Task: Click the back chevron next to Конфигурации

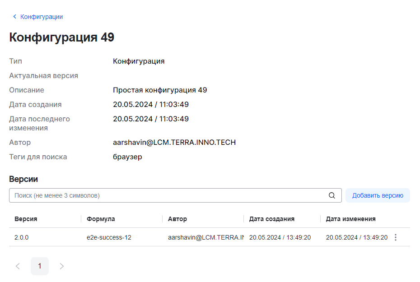Action: [x=14, y=17]
